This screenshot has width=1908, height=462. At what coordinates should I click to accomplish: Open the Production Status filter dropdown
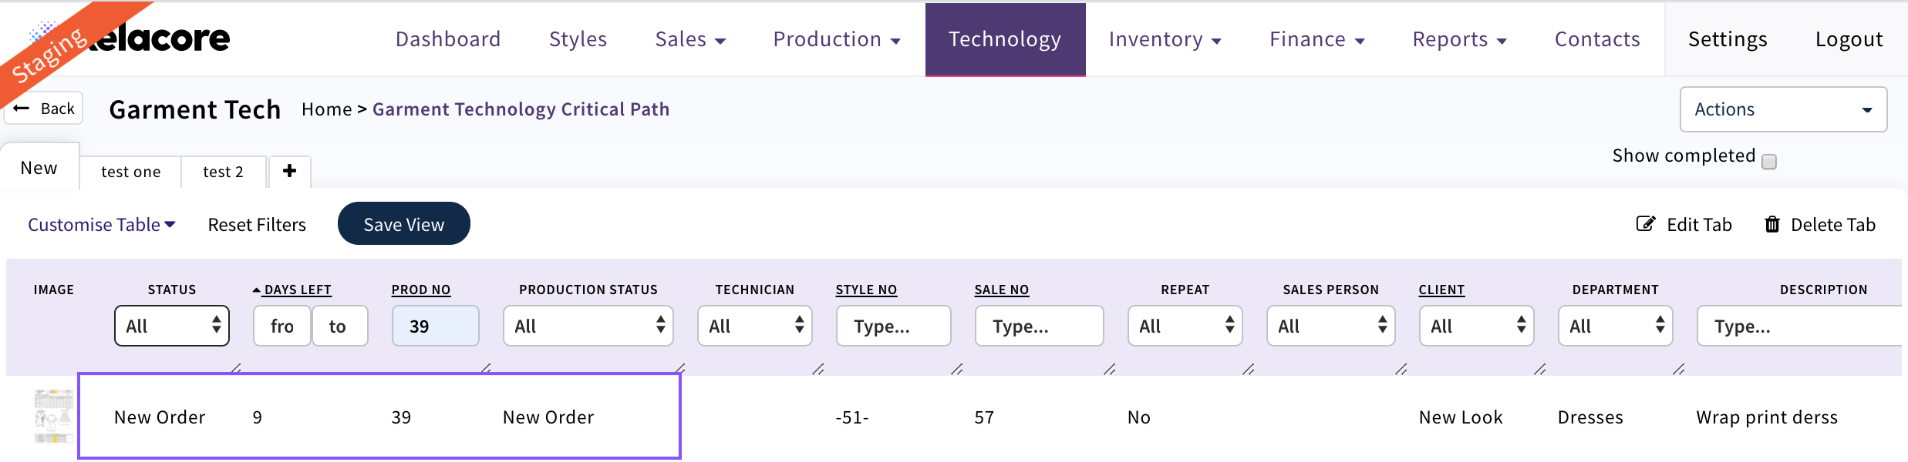[588, 326]
